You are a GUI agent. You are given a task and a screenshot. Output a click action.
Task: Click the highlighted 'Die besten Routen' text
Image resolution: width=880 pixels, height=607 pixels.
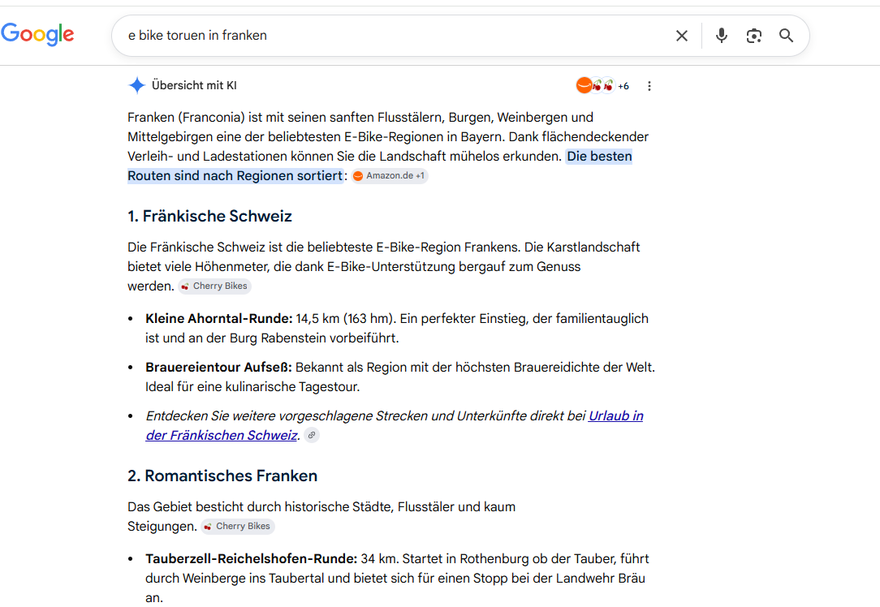click(379, 166)
